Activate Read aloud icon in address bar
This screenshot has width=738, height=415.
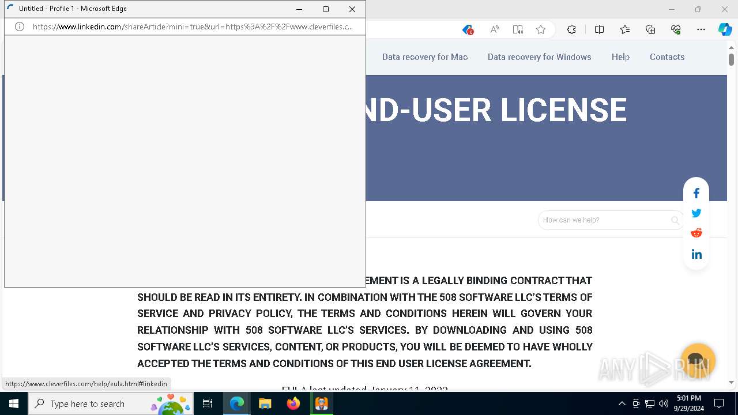[494, 30]
